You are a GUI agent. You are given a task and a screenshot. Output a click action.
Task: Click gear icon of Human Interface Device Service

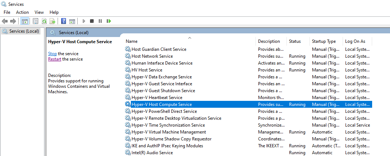pyautogui.click(x=128, y=63)
